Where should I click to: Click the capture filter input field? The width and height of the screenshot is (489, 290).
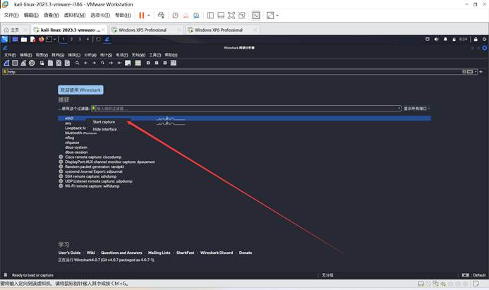[246, 109]
